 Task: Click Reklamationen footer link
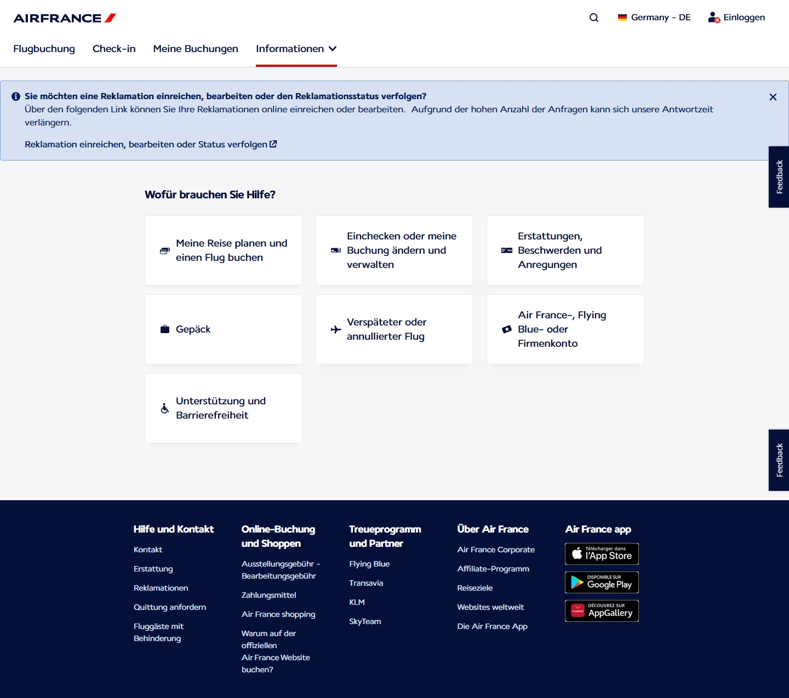pos(161,588)
